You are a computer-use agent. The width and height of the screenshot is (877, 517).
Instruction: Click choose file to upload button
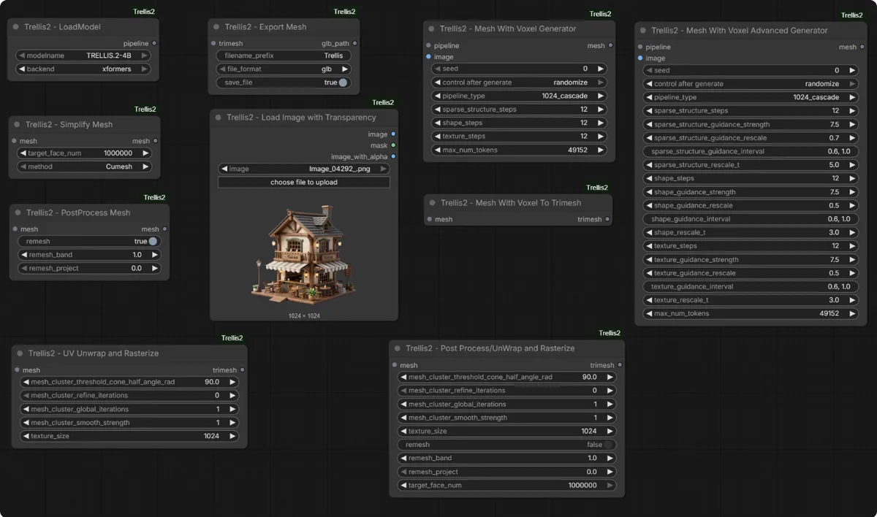[x=303, y=183]
